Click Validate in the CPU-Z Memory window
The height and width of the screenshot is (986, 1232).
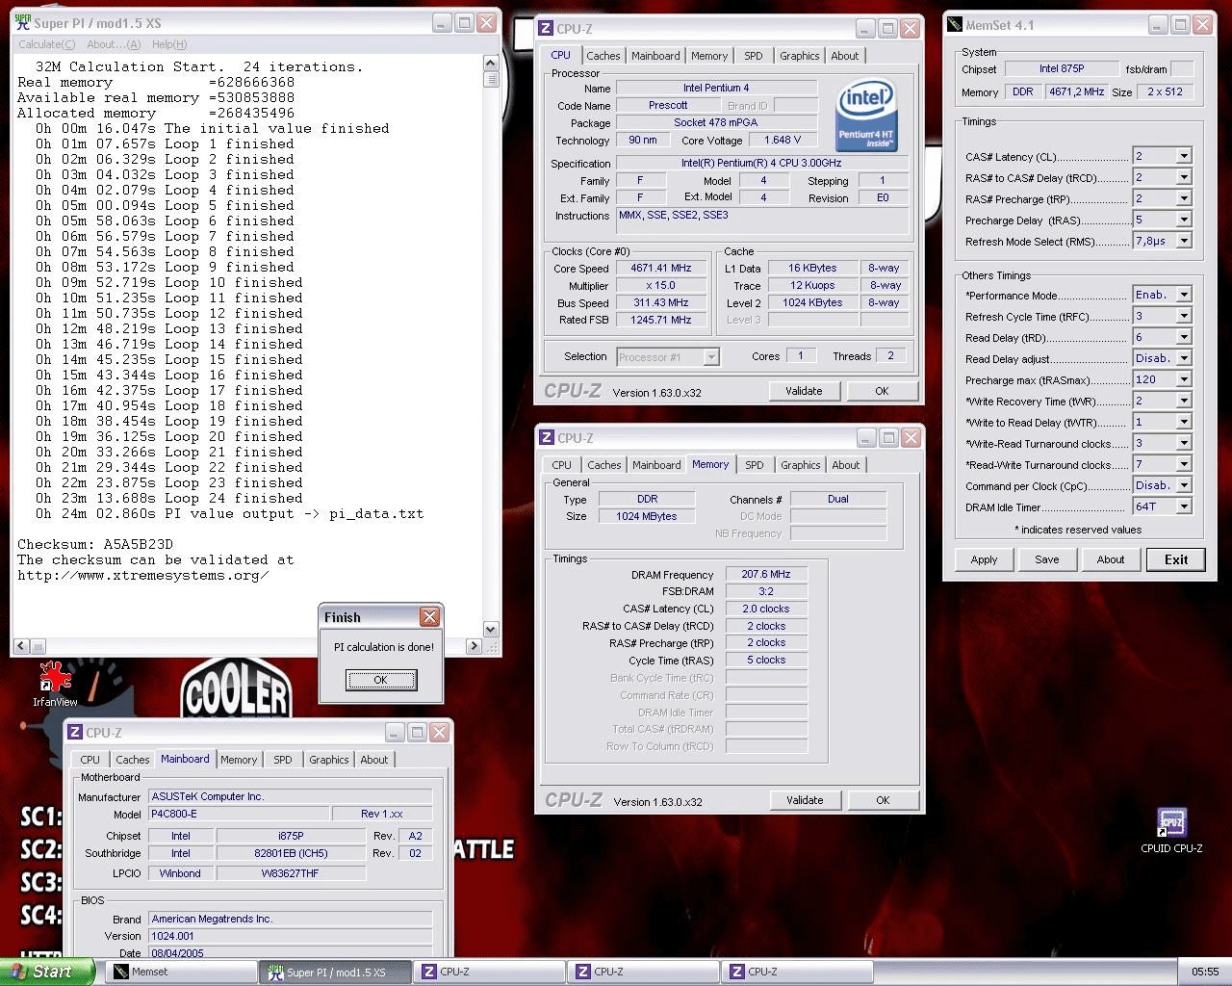pos(805,800)
